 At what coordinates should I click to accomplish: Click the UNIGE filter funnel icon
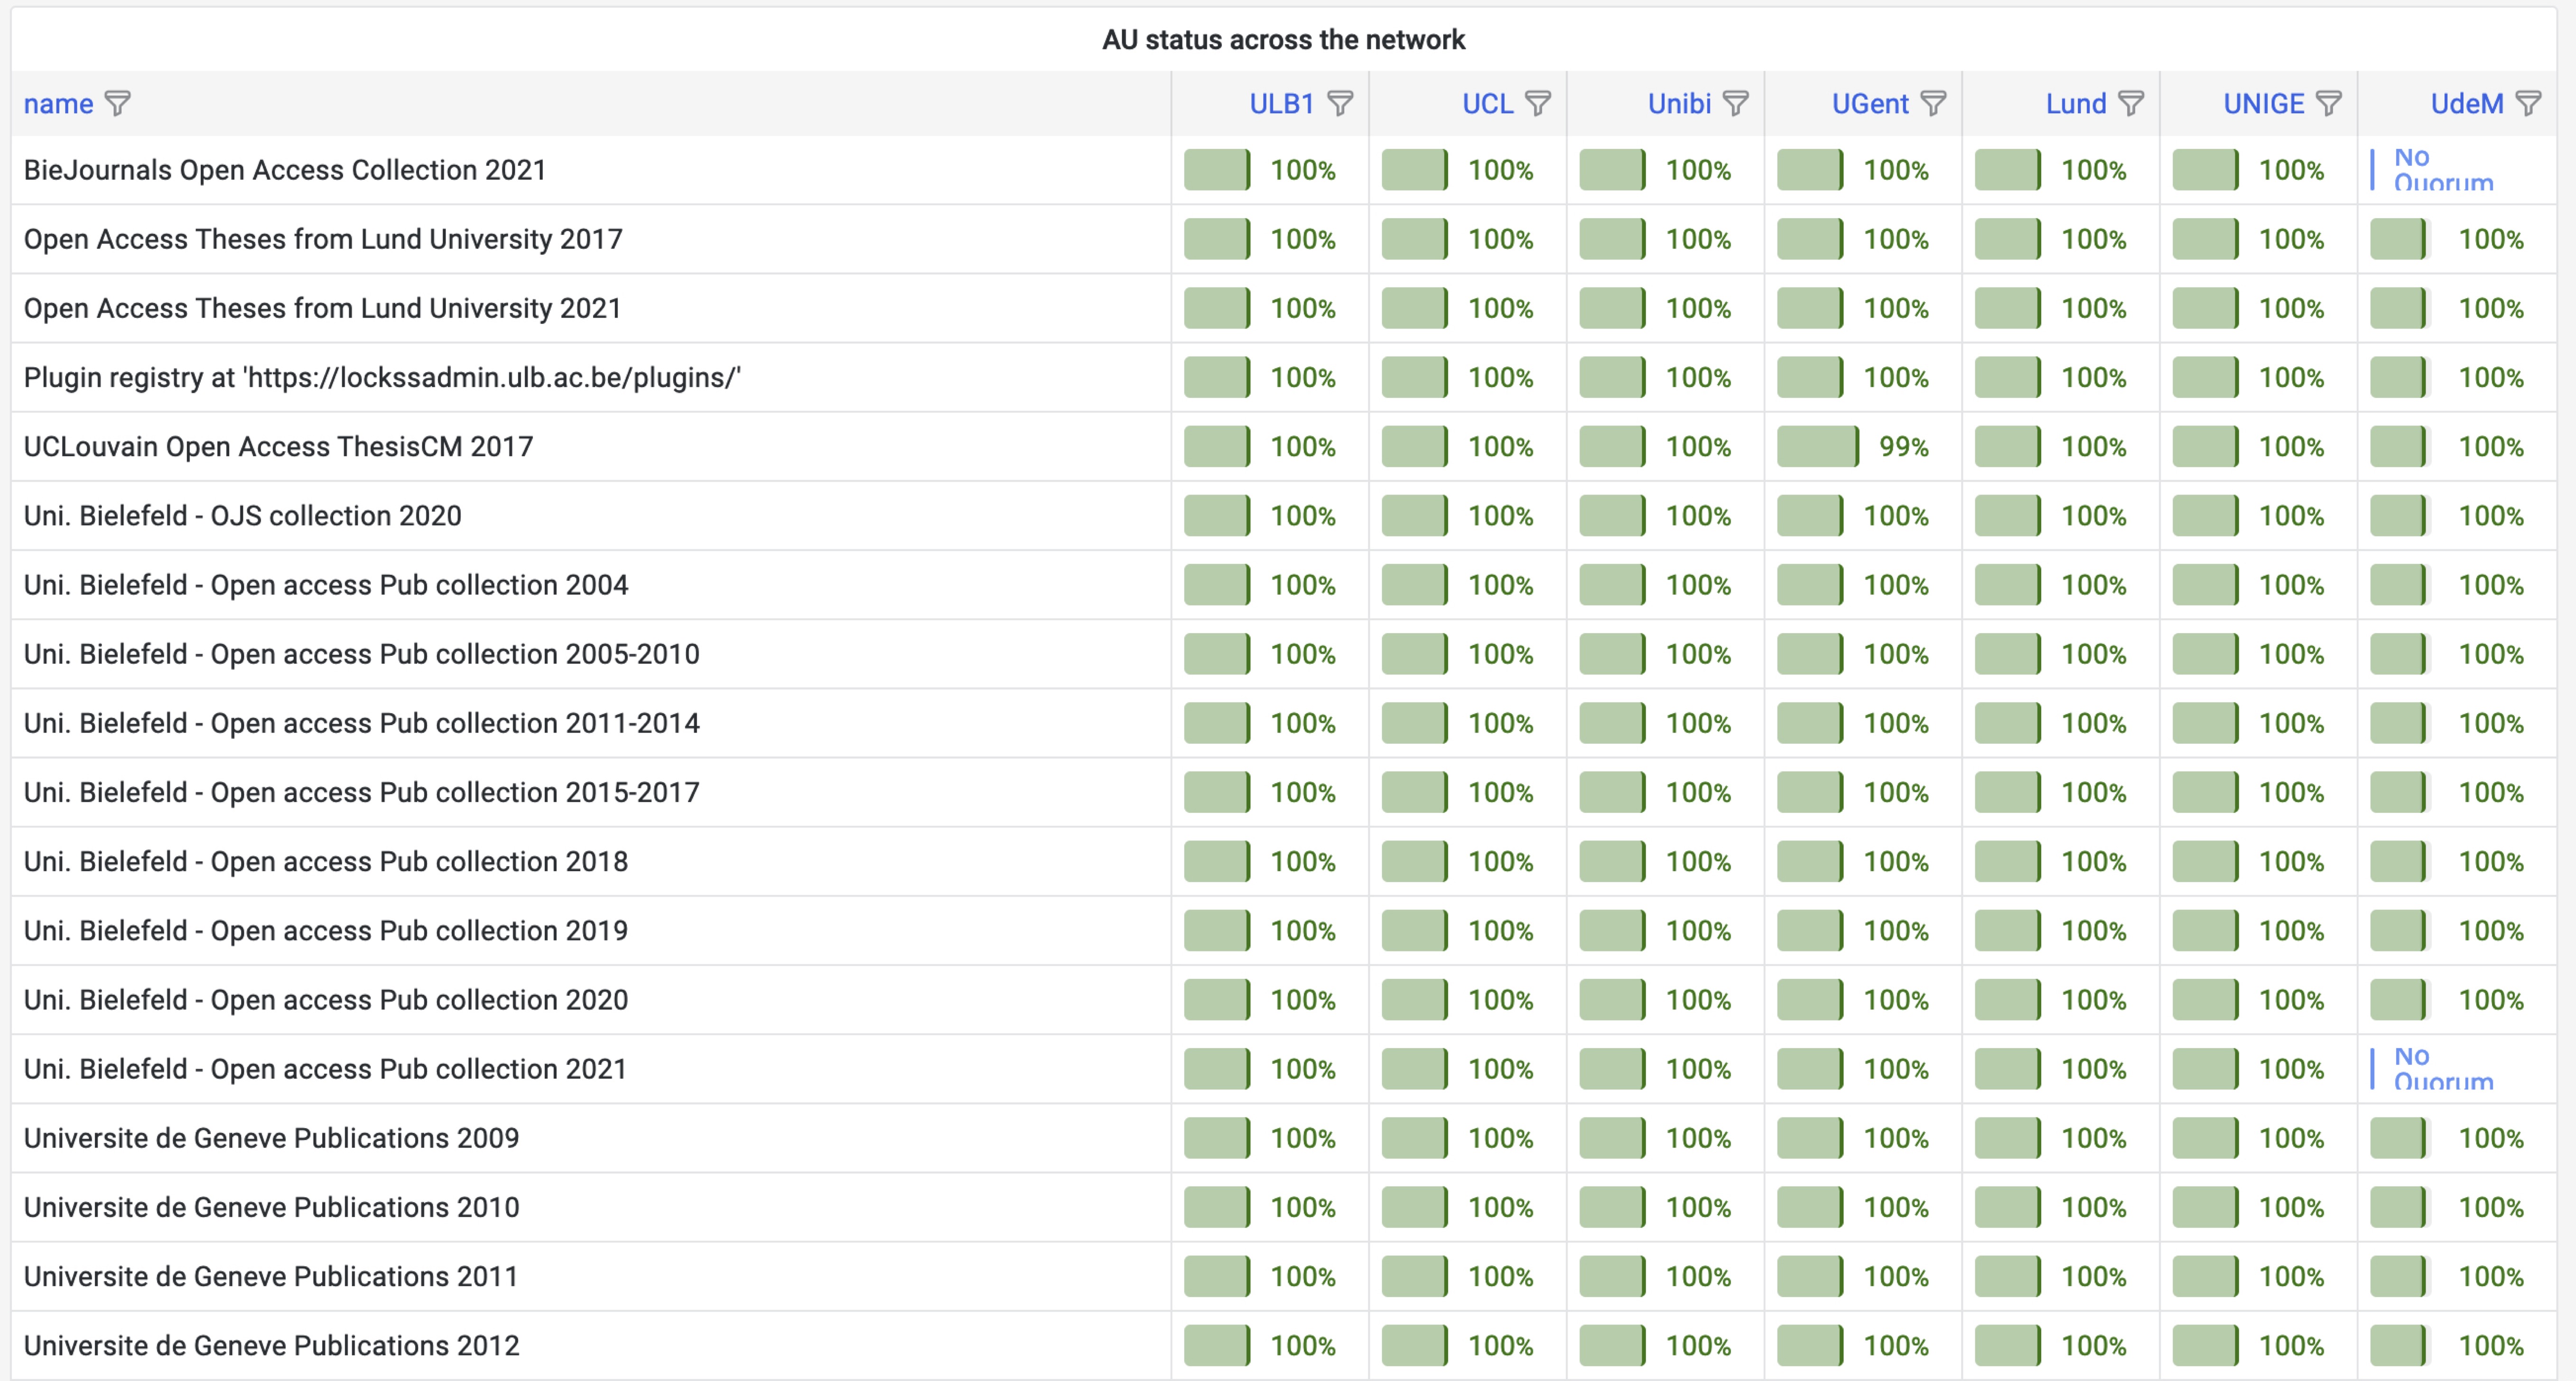click(x=2329, y=104)
